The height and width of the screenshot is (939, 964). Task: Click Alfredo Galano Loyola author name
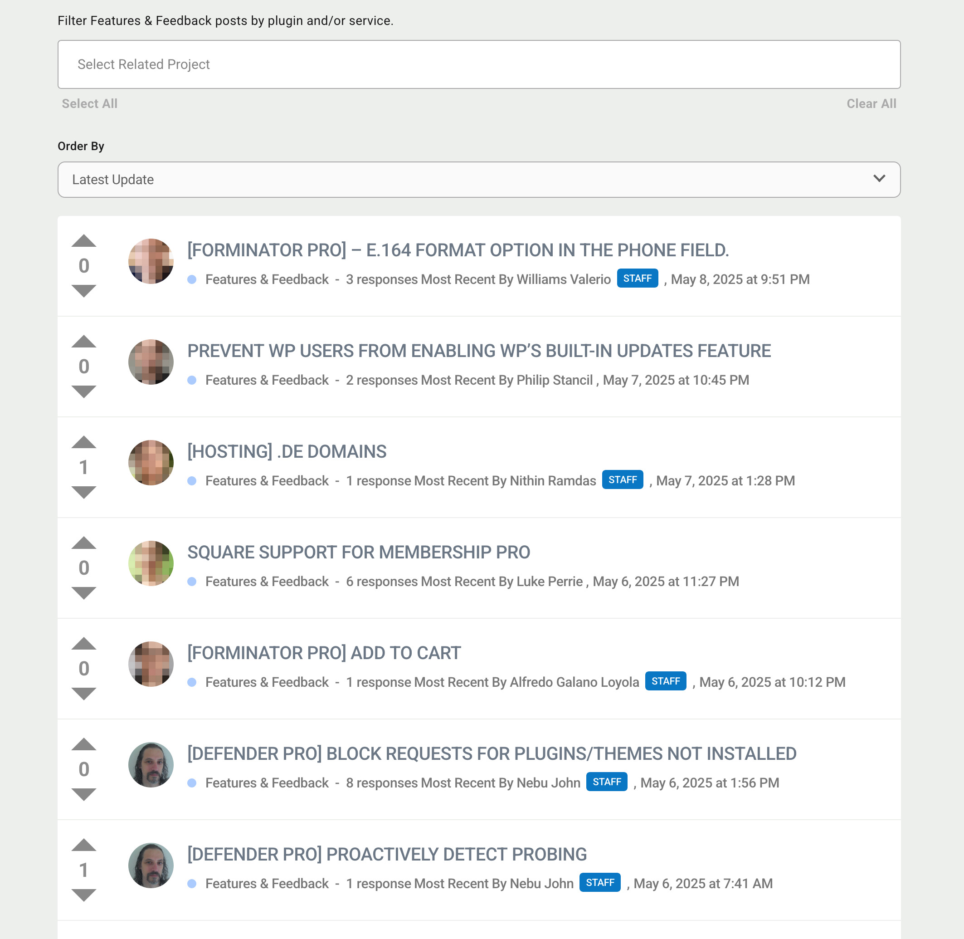[574, 682]
